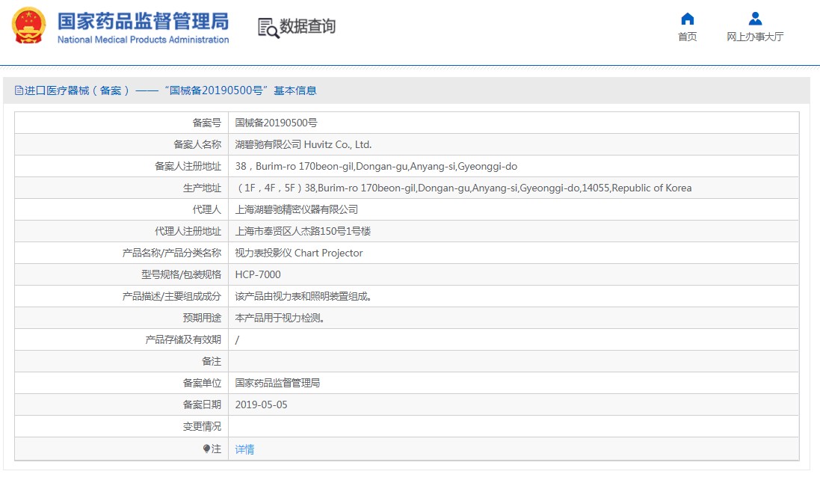Click the 备注 row label
Viewport: 820px width, 483px height.
212,362
